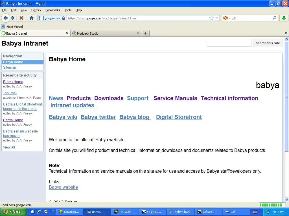
Task: Open Downloads with the green arrow icon
Action: point(284,18)
